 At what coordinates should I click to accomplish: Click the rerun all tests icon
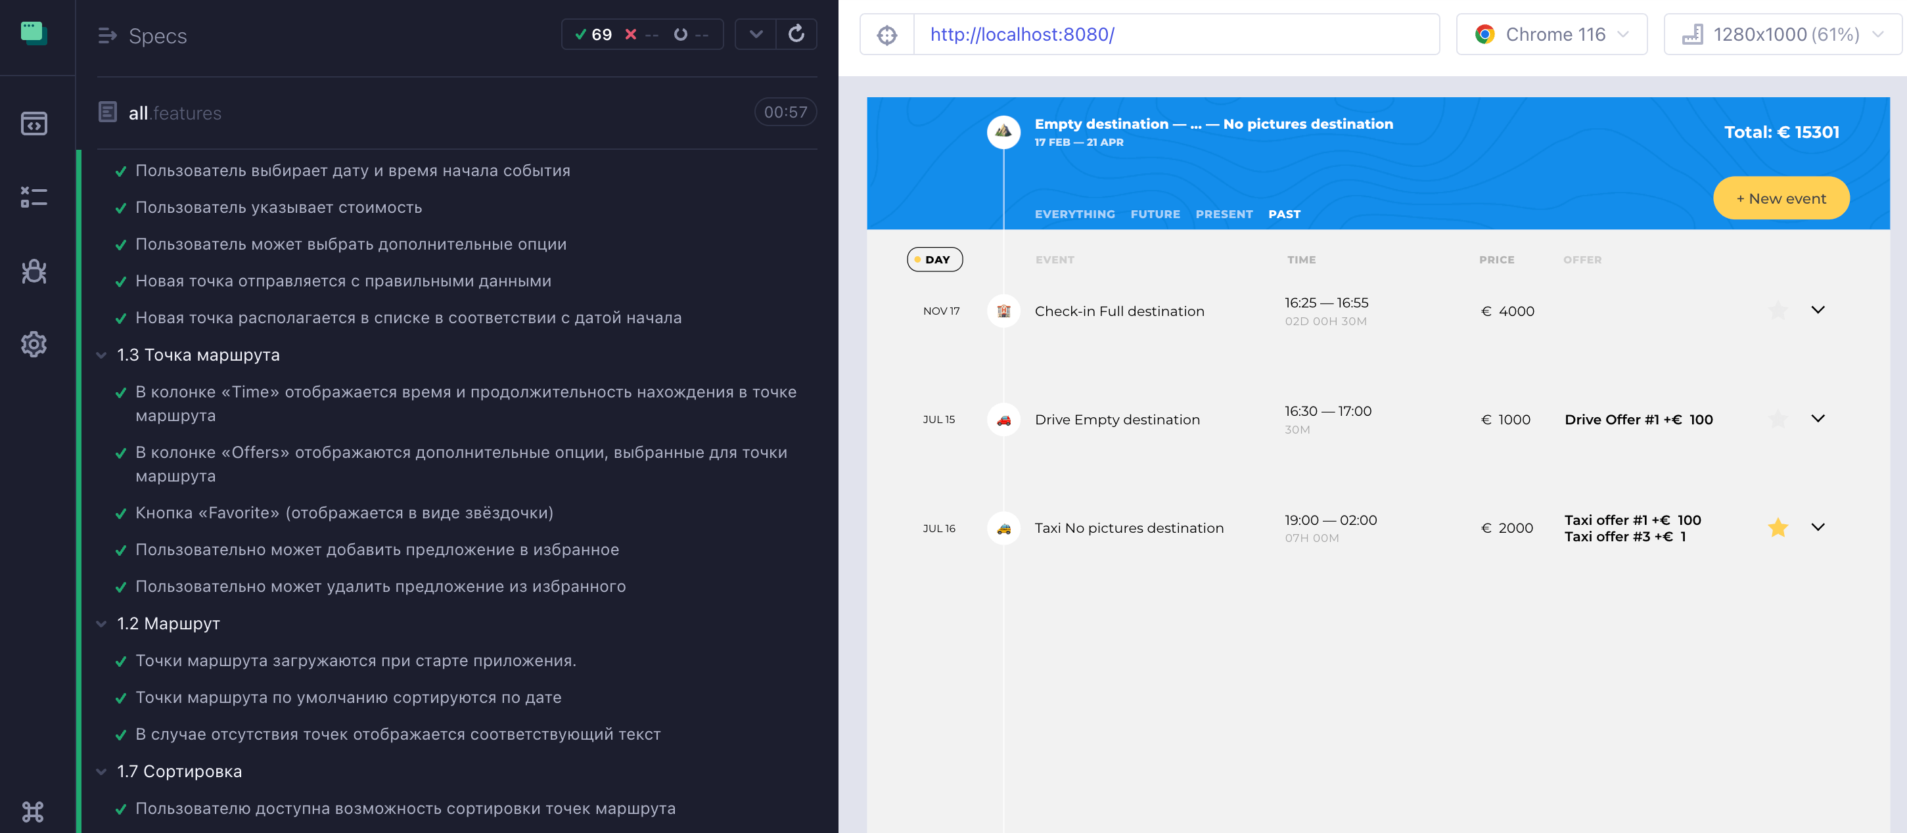click(x=796, y=35)
